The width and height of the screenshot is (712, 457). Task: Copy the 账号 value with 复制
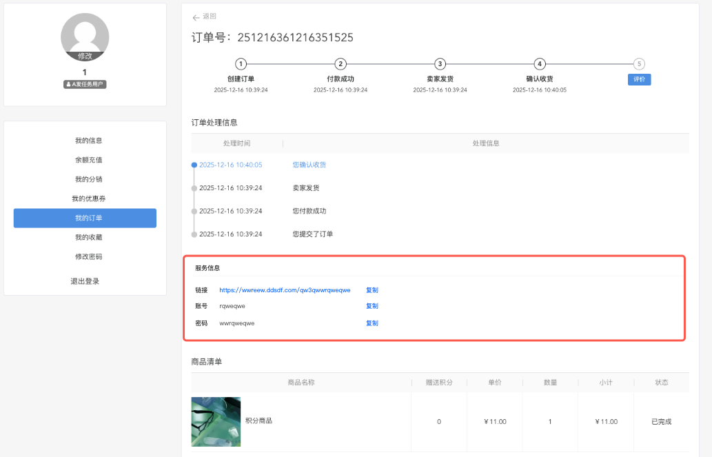point(372,306)
